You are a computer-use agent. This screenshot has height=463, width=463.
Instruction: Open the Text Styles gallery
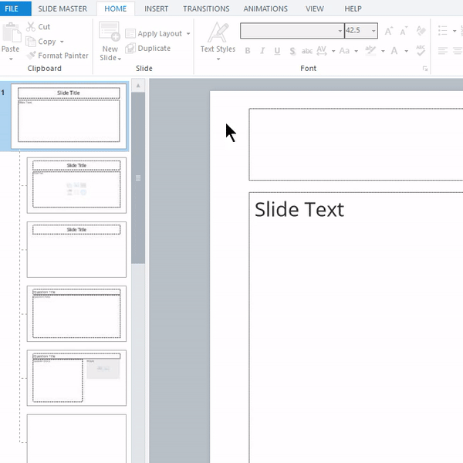click(x=218, y=42)
